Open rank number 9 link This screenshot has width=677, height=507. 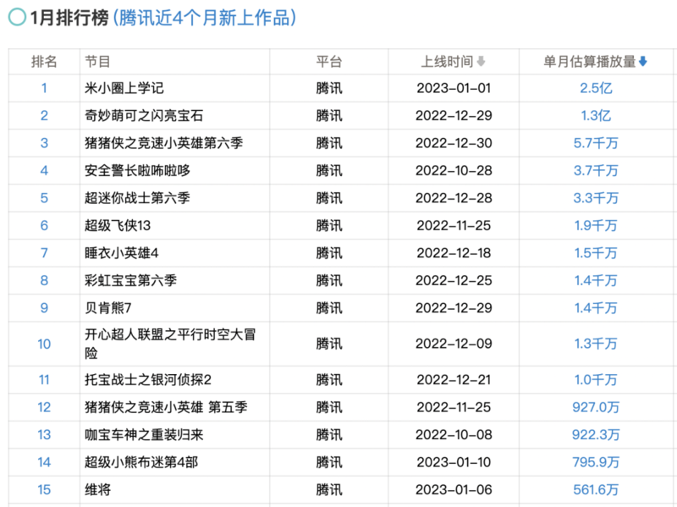(x=44, y=308)
